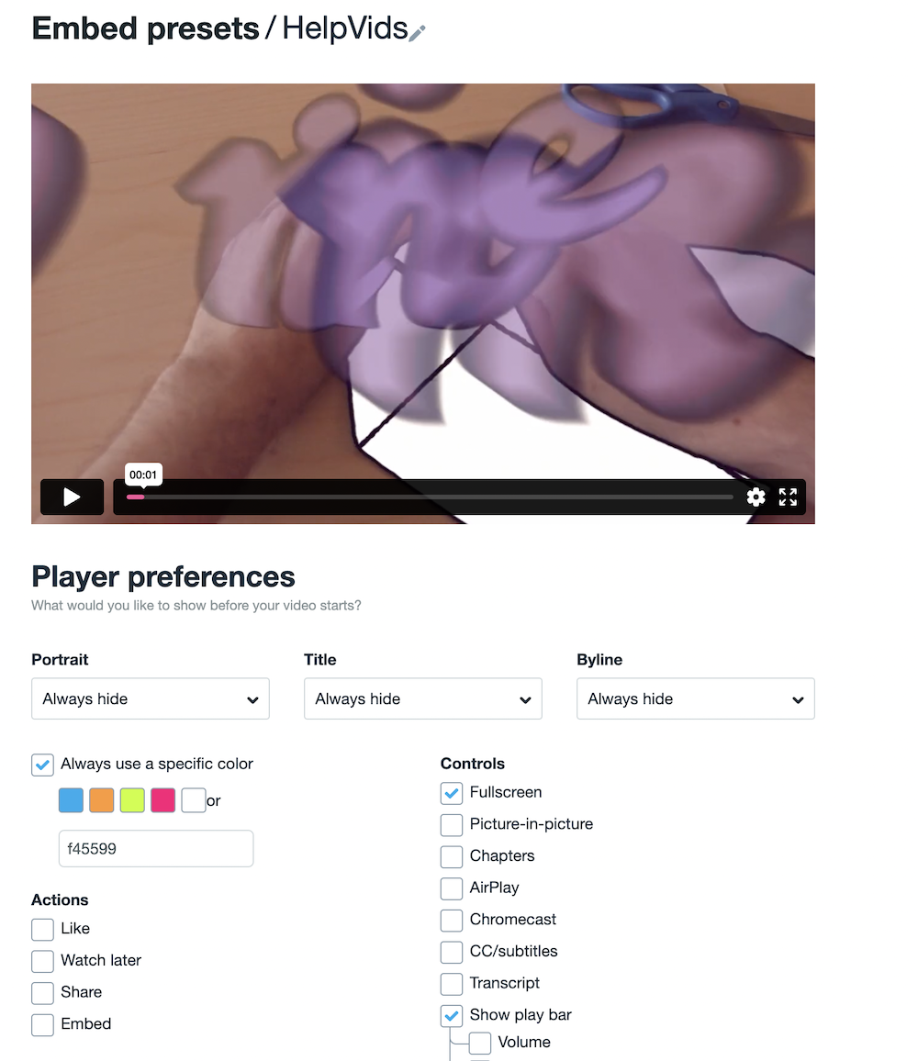918x1061 pixels.
Task: Open the Byline dropdown
Action: point(695,699)
